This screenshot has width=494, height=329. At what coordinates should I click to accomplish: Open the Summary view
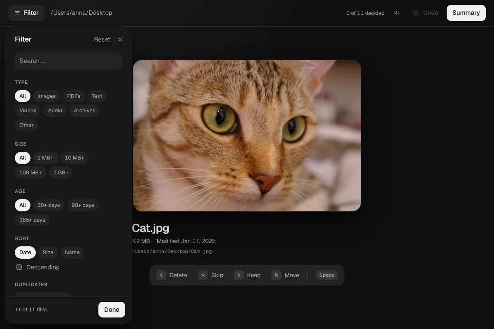click(466, 13)
